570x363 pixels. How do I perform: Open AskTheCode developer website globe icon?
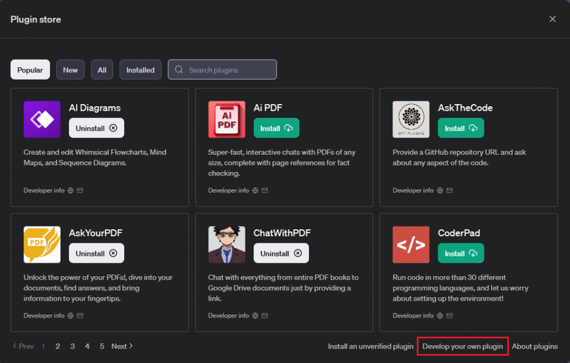(x=440, y=190)
